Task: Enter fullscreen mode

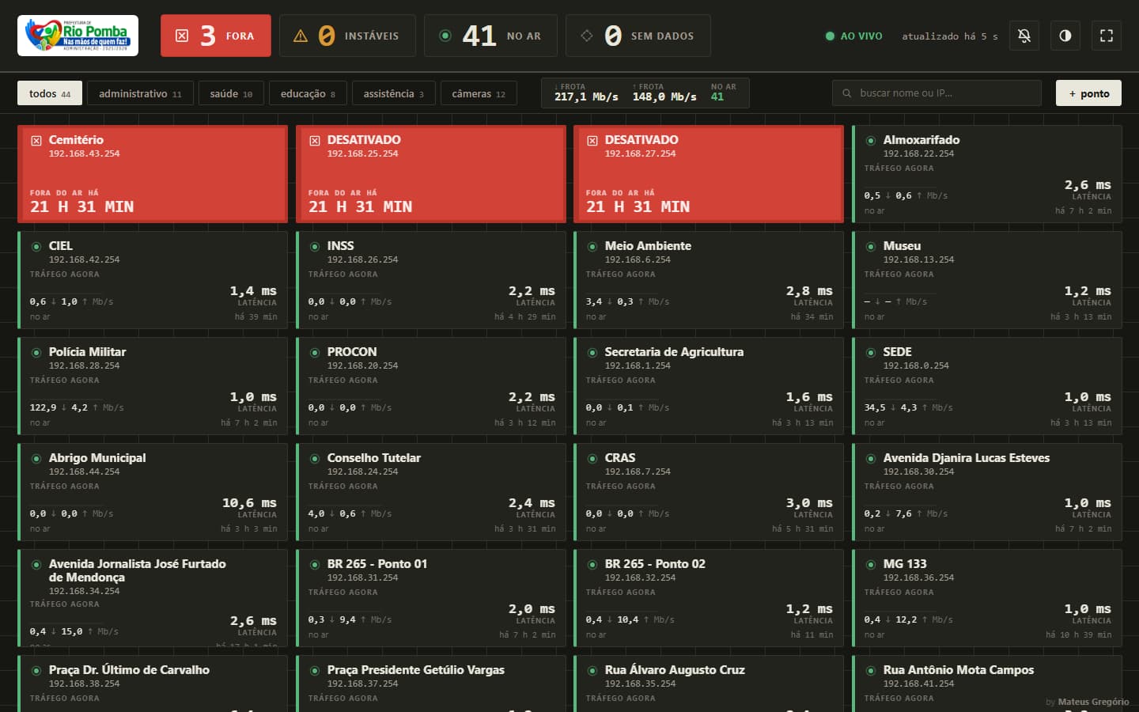Action: click(1107, 36)
